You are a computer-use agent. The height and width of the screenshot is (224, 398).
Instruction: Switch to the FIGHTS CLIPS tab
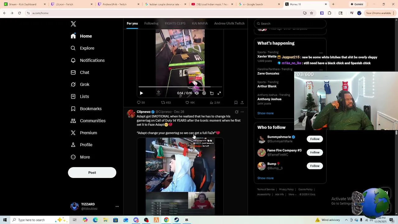click(175, 23)
